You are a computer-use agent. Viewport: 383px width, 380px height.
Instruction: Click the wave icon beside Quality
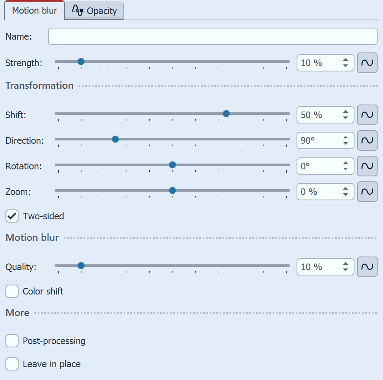pos(367,267)
